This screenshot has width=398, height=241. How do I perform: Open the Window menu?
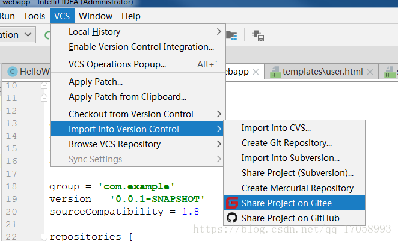(96, 16)
